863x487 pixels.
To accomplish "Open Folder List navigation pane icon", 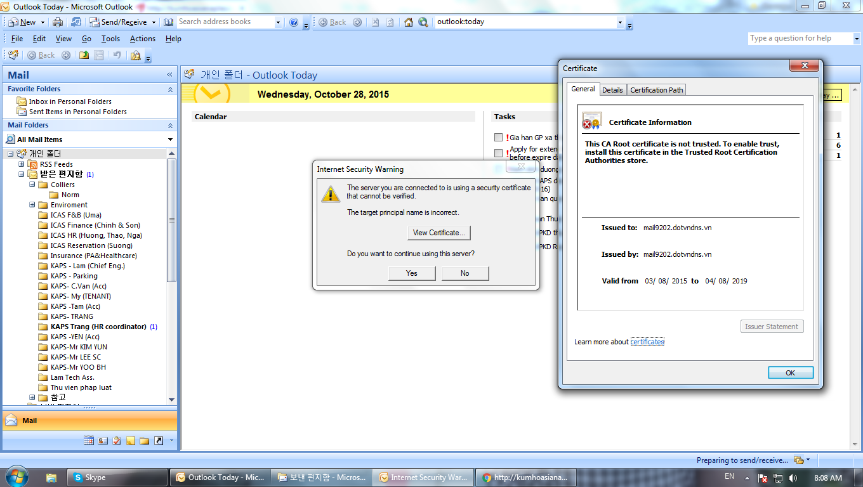I will 145,441.
